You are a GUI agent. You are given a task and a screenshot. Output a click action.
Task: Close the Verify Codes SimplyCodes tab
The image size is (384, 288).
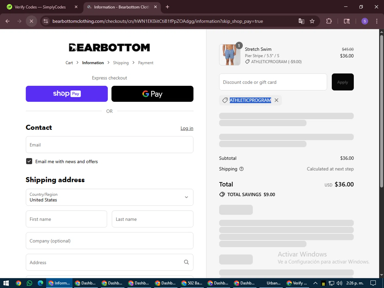tap(76, 7)
